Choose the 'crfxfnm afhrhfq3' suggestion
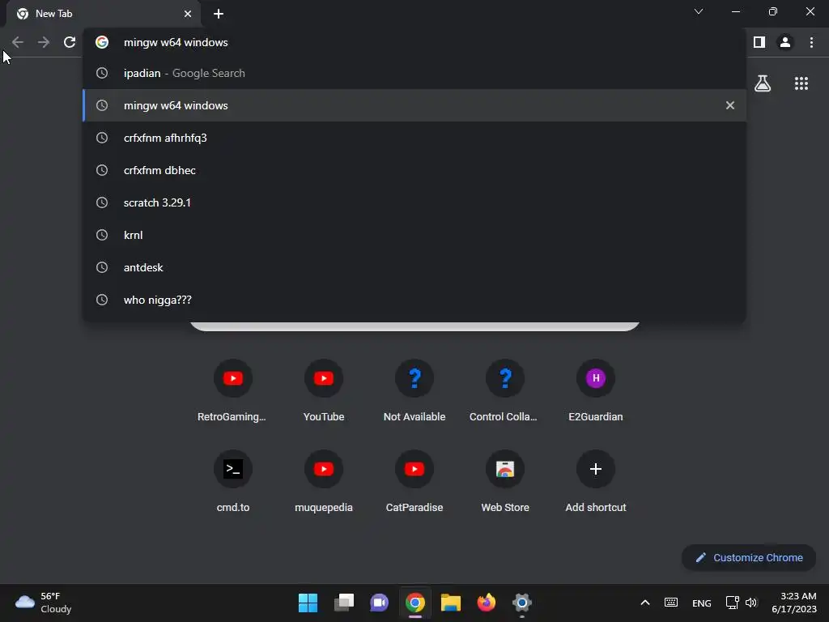 (414, 138)
